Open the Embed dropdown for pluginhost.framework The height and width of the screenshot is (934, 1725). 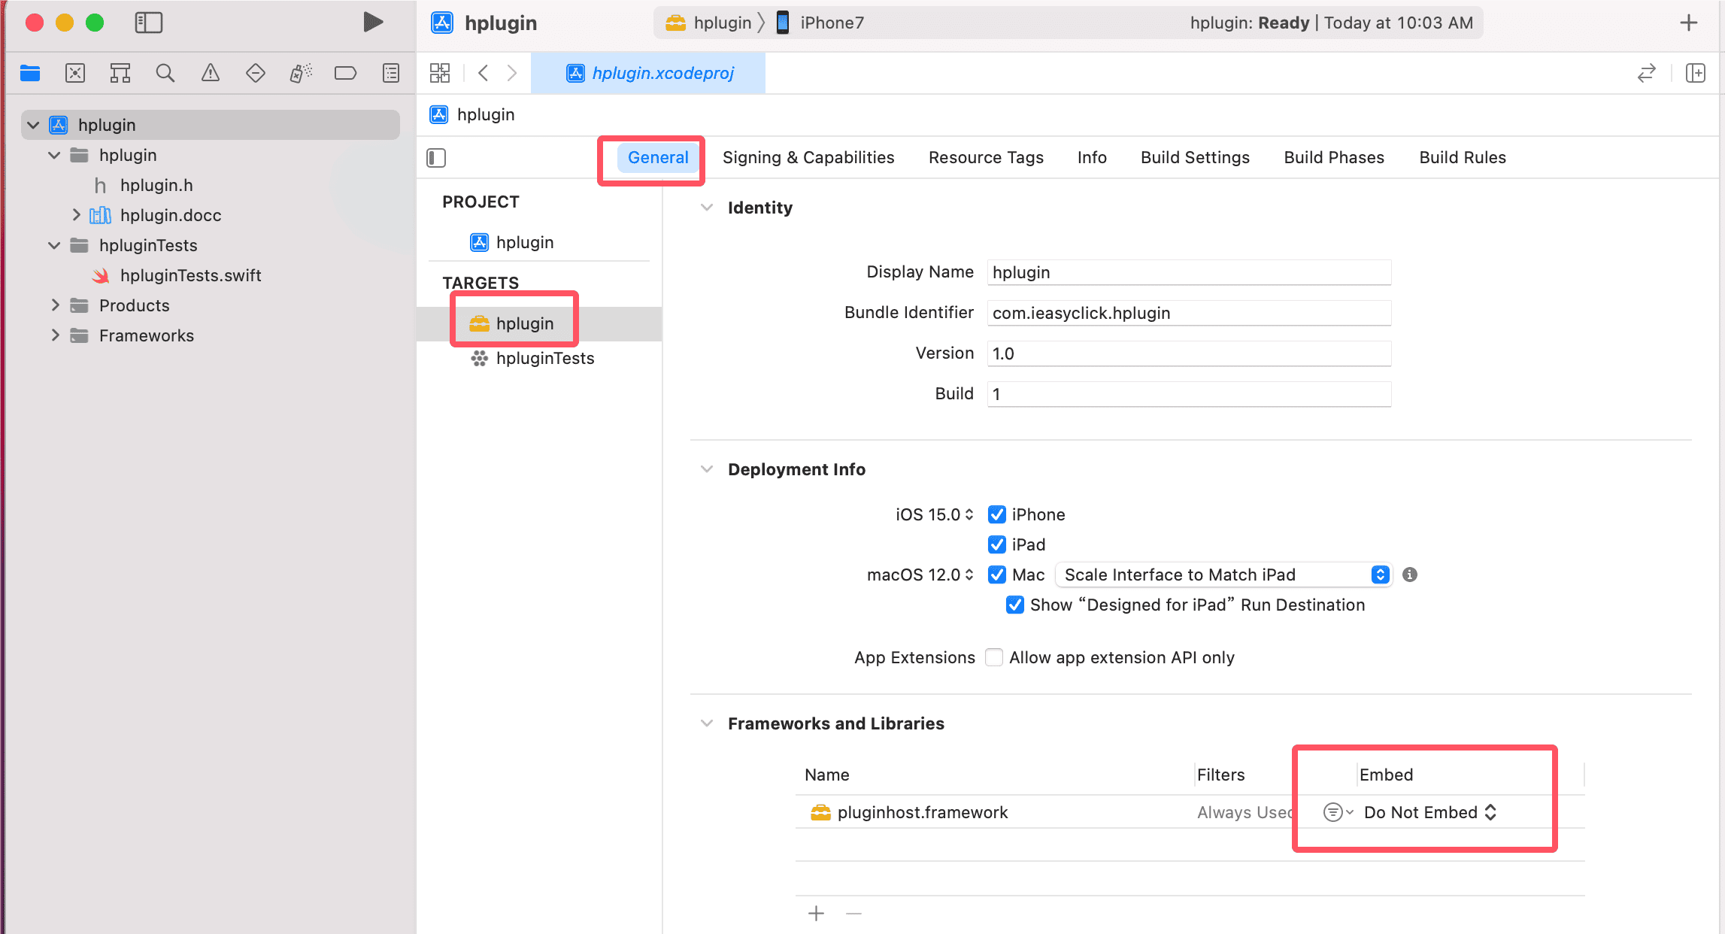(1430, 812)
